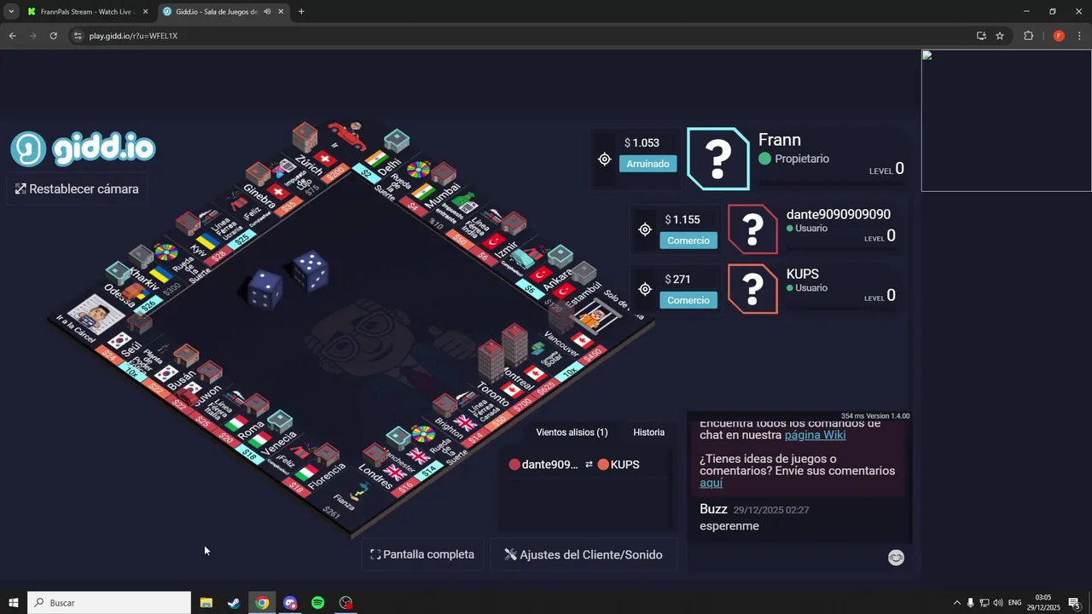
Task: Open Ajustes del Cliente/Sonido
Action: [x=584, y=554]
